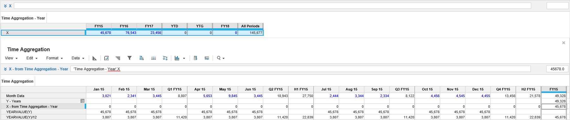Select the H2 FY15 column header
This screenshot has width=570, height=120.
[x=528, y=90]
